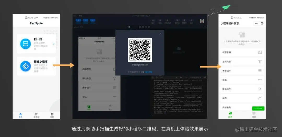Tap the blue 扫一扫 scan icon in FinoSprite
282x137 pixels.
[x=26, y=44]
